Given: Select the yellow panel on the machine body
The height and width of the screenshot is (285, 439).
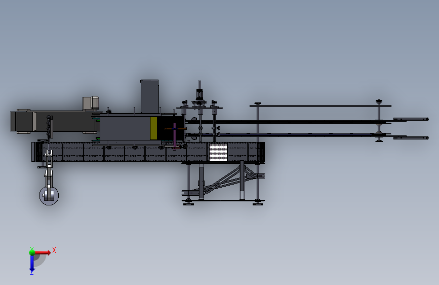Looking at the screenshot, I should (x=153, y=128).
